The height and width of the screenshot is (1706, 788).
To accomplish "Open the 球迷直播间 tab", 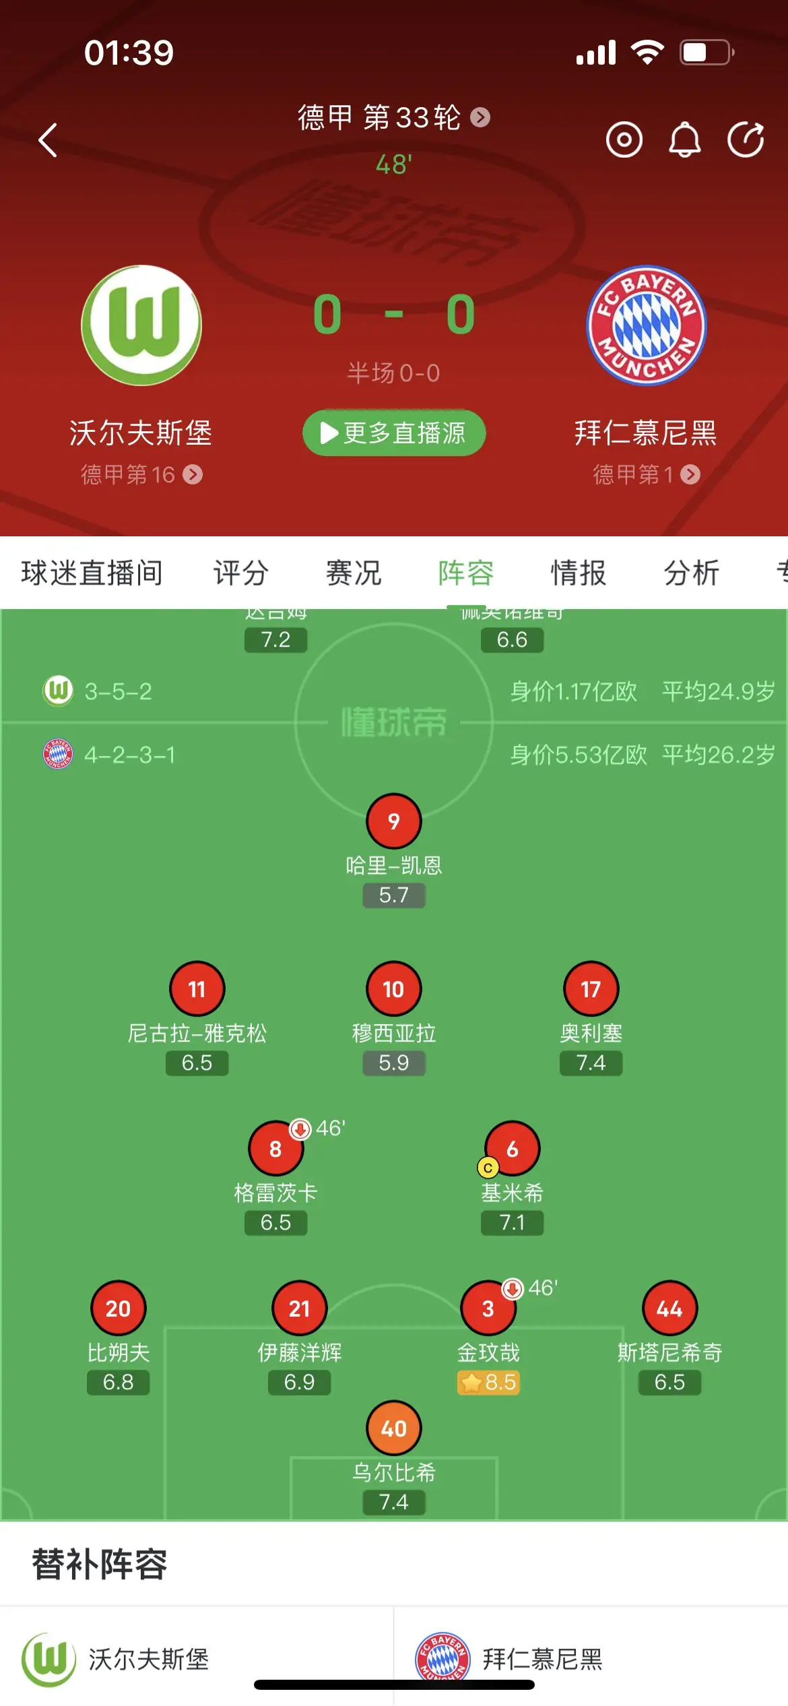I will (92, 573).
